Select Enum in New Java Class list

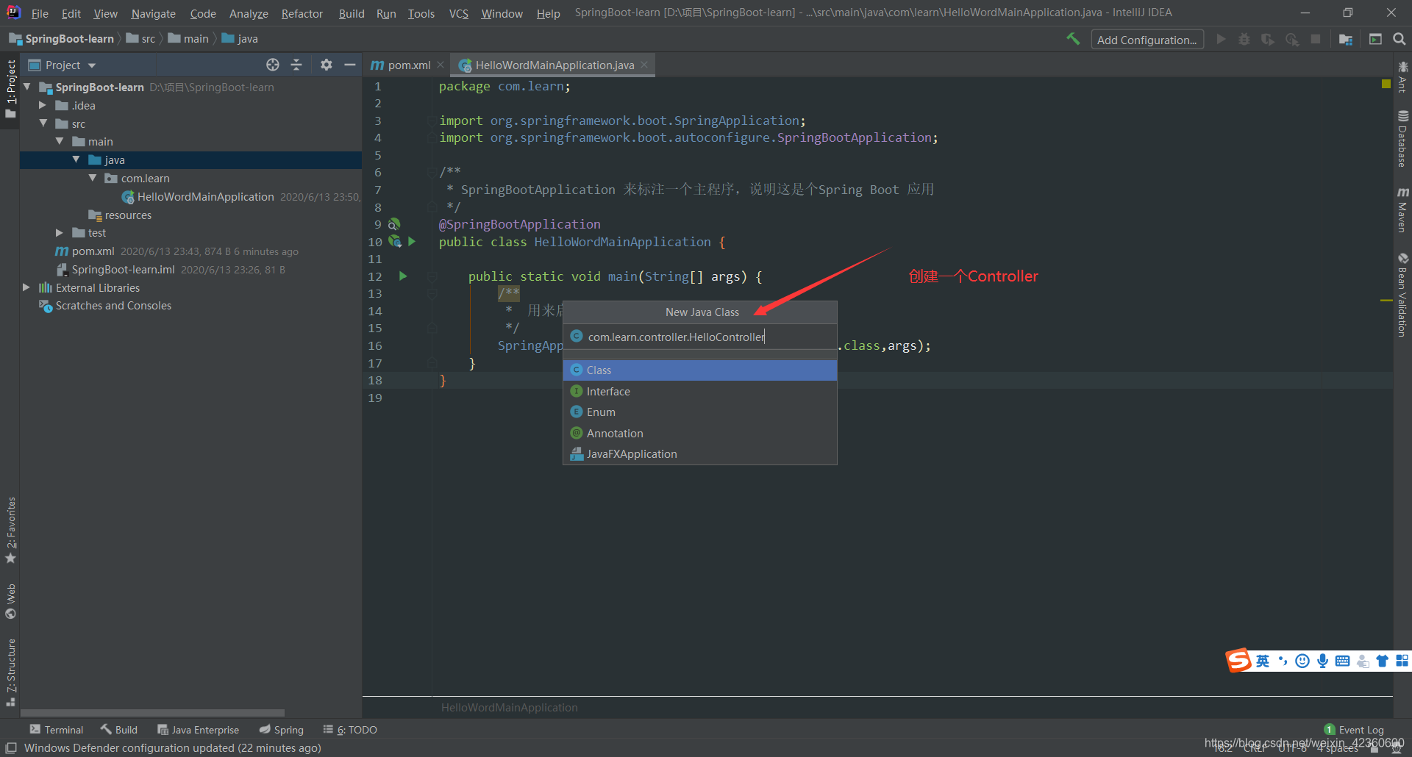pyautogui.click(x=700, y=412)
